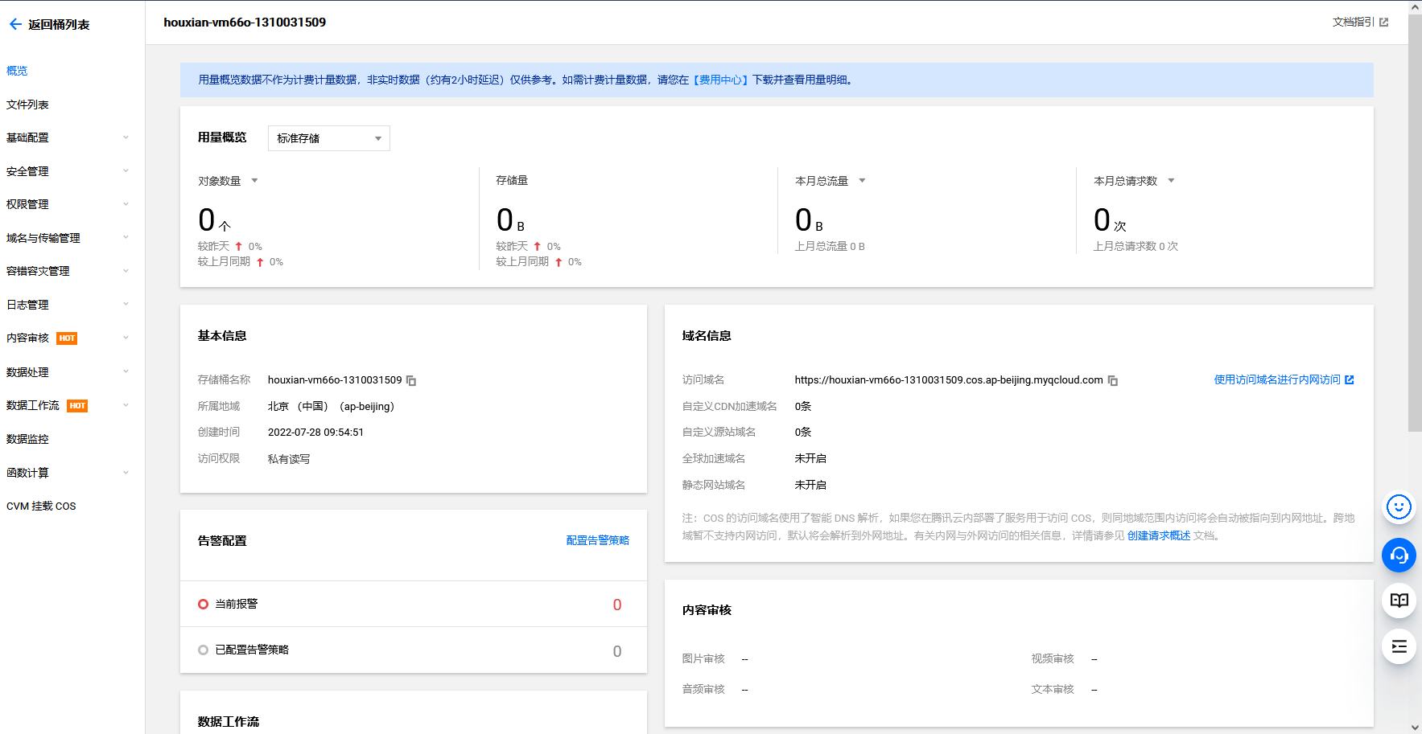Open 数据监控 in the sidebar
This screenshot has width=1422, height=734.
27,439
